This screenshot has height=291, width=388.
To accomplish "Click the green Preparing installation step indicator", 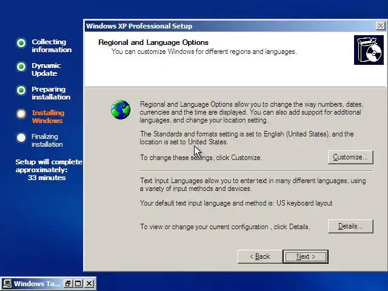I will click(21, 90).
